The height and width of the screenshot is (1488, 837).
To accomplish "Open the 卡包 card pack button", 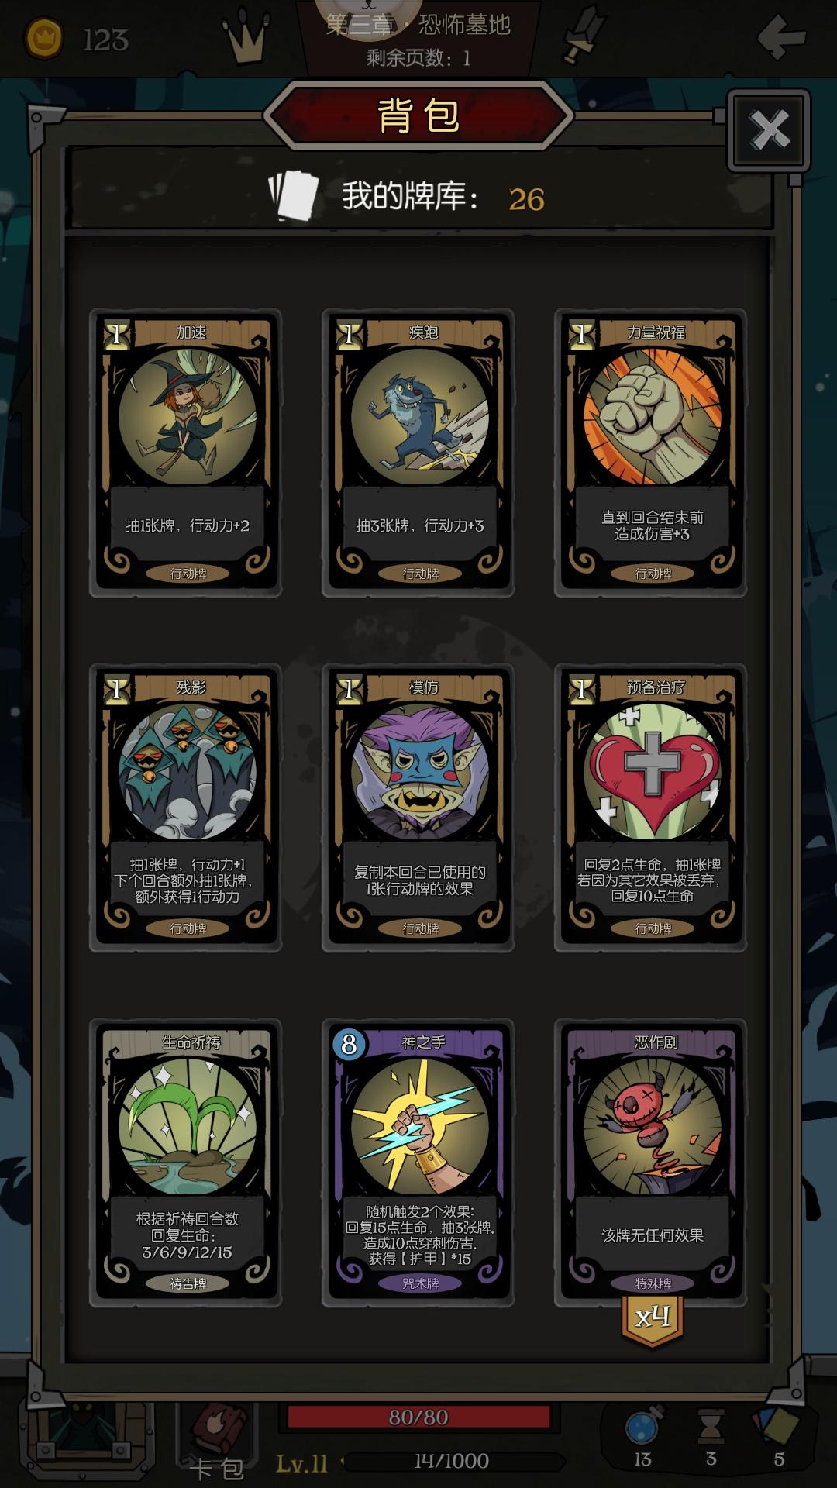I will [218, 1441].
